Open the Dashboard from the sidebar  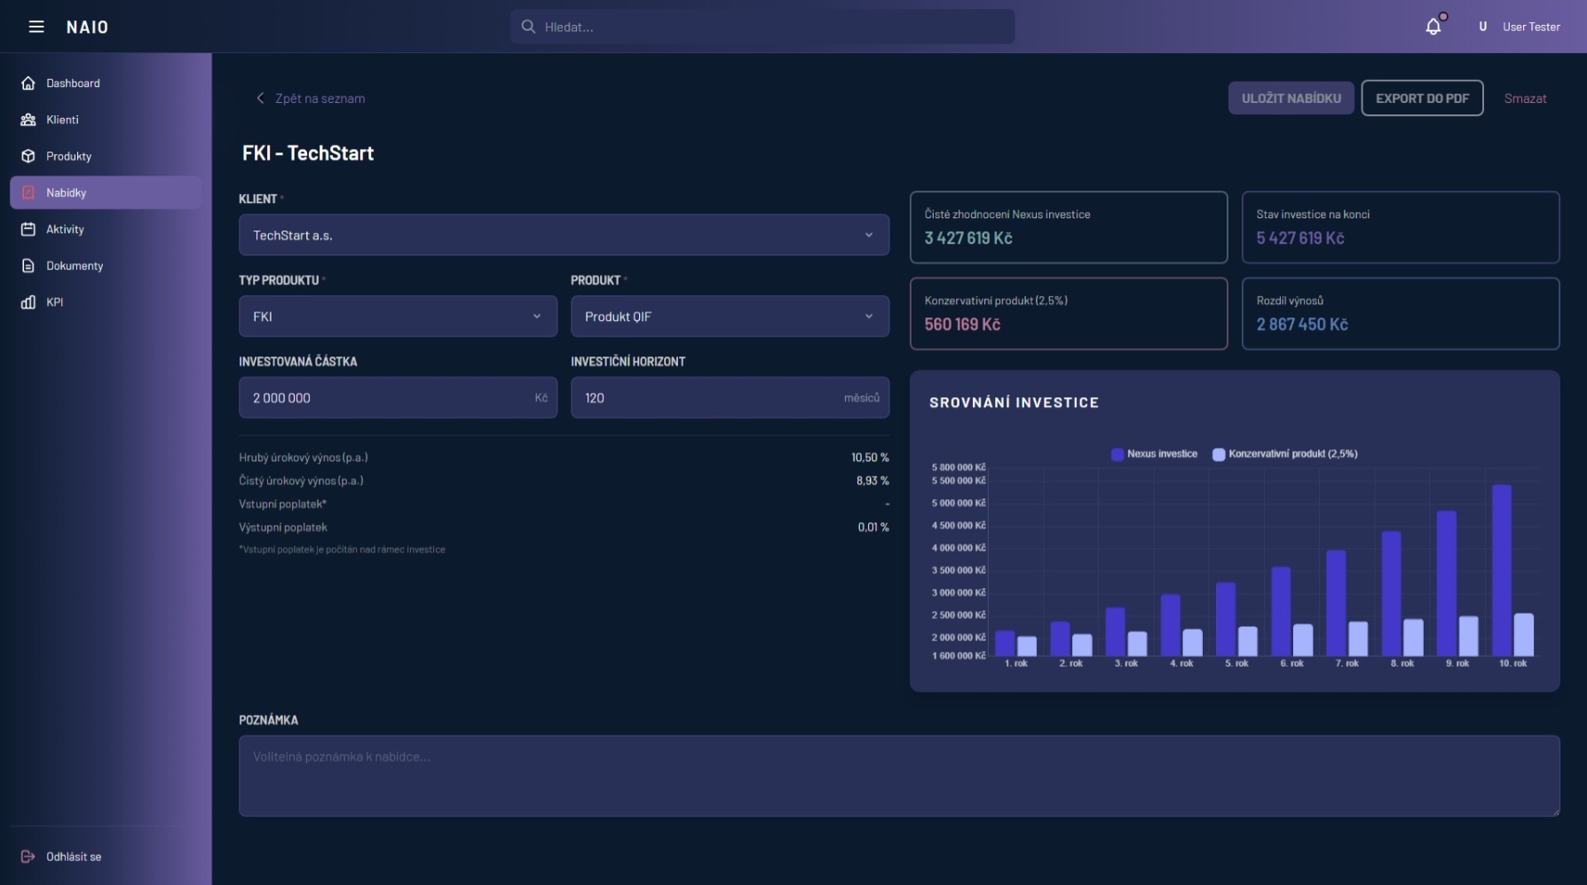(x=72, y=82)
